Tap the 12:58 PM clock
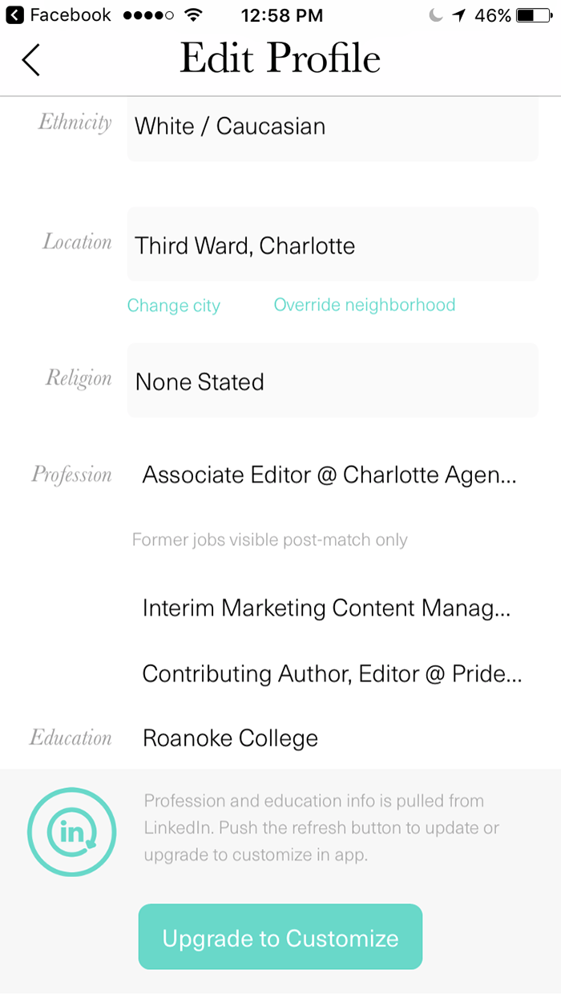The image size is (561, 998). tap(281, 15)
